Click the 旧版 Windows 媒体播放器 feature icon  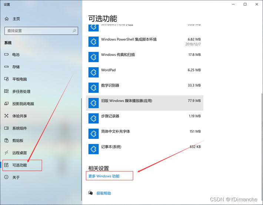coord(93,103)
